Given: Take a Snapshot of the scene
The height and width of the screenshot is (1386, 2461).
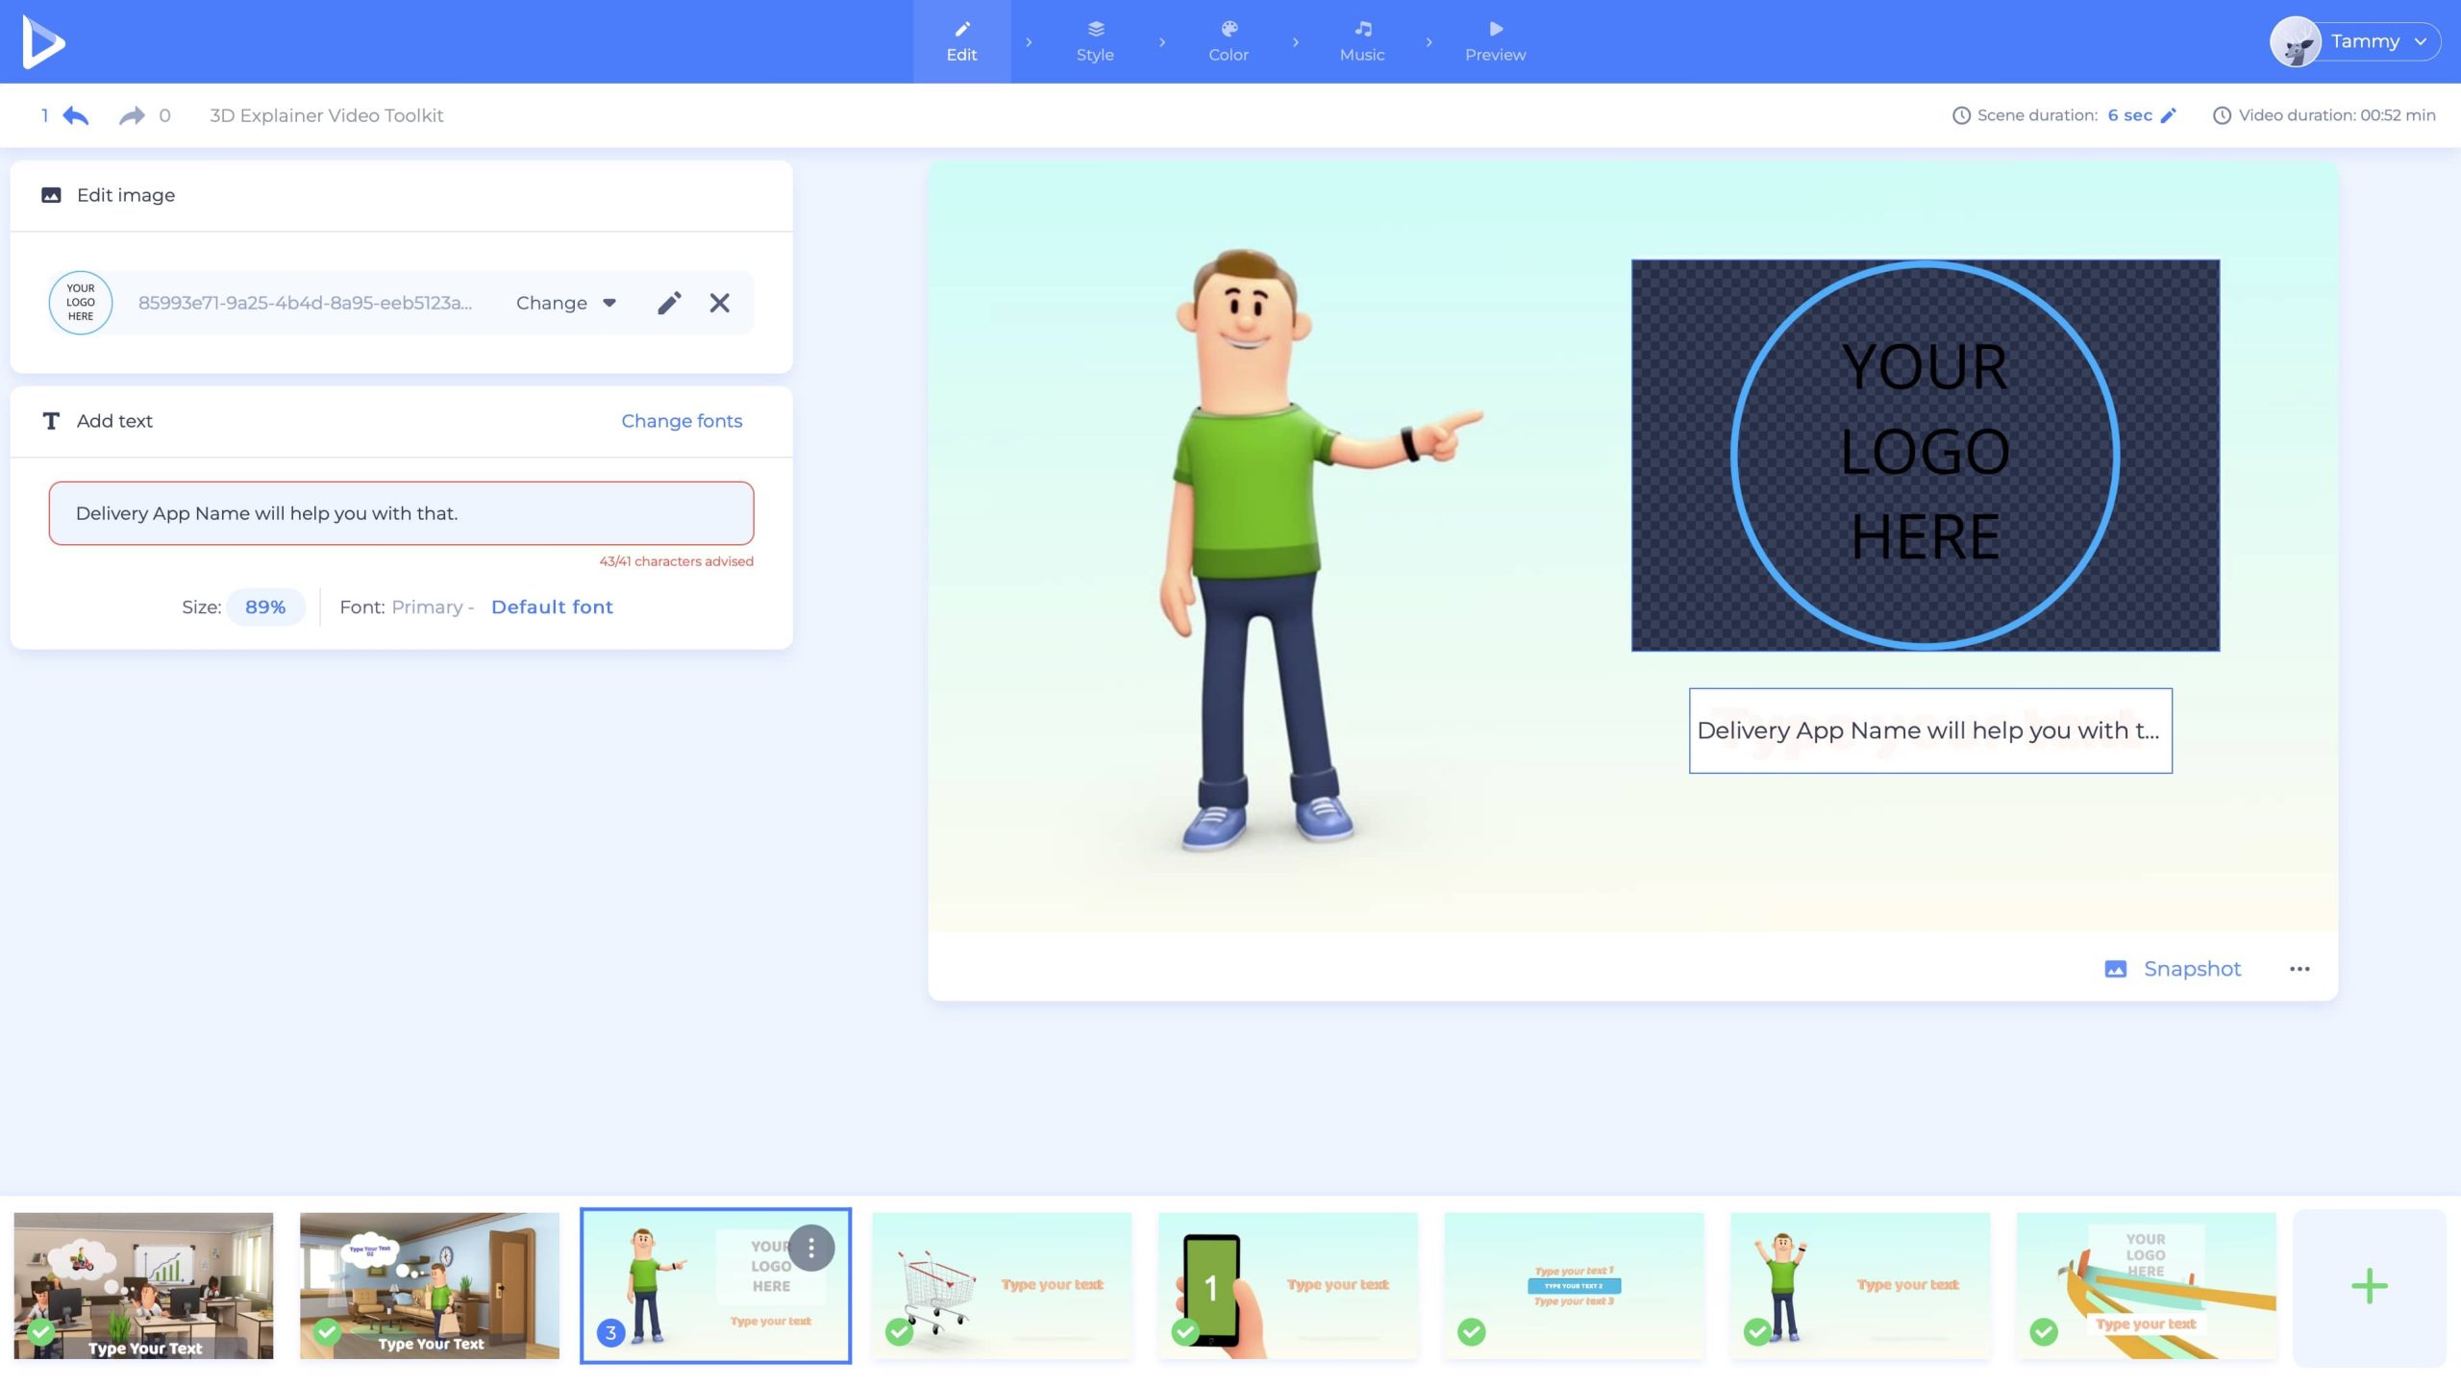Looking at the screenshot, I should click(2175, 969).
